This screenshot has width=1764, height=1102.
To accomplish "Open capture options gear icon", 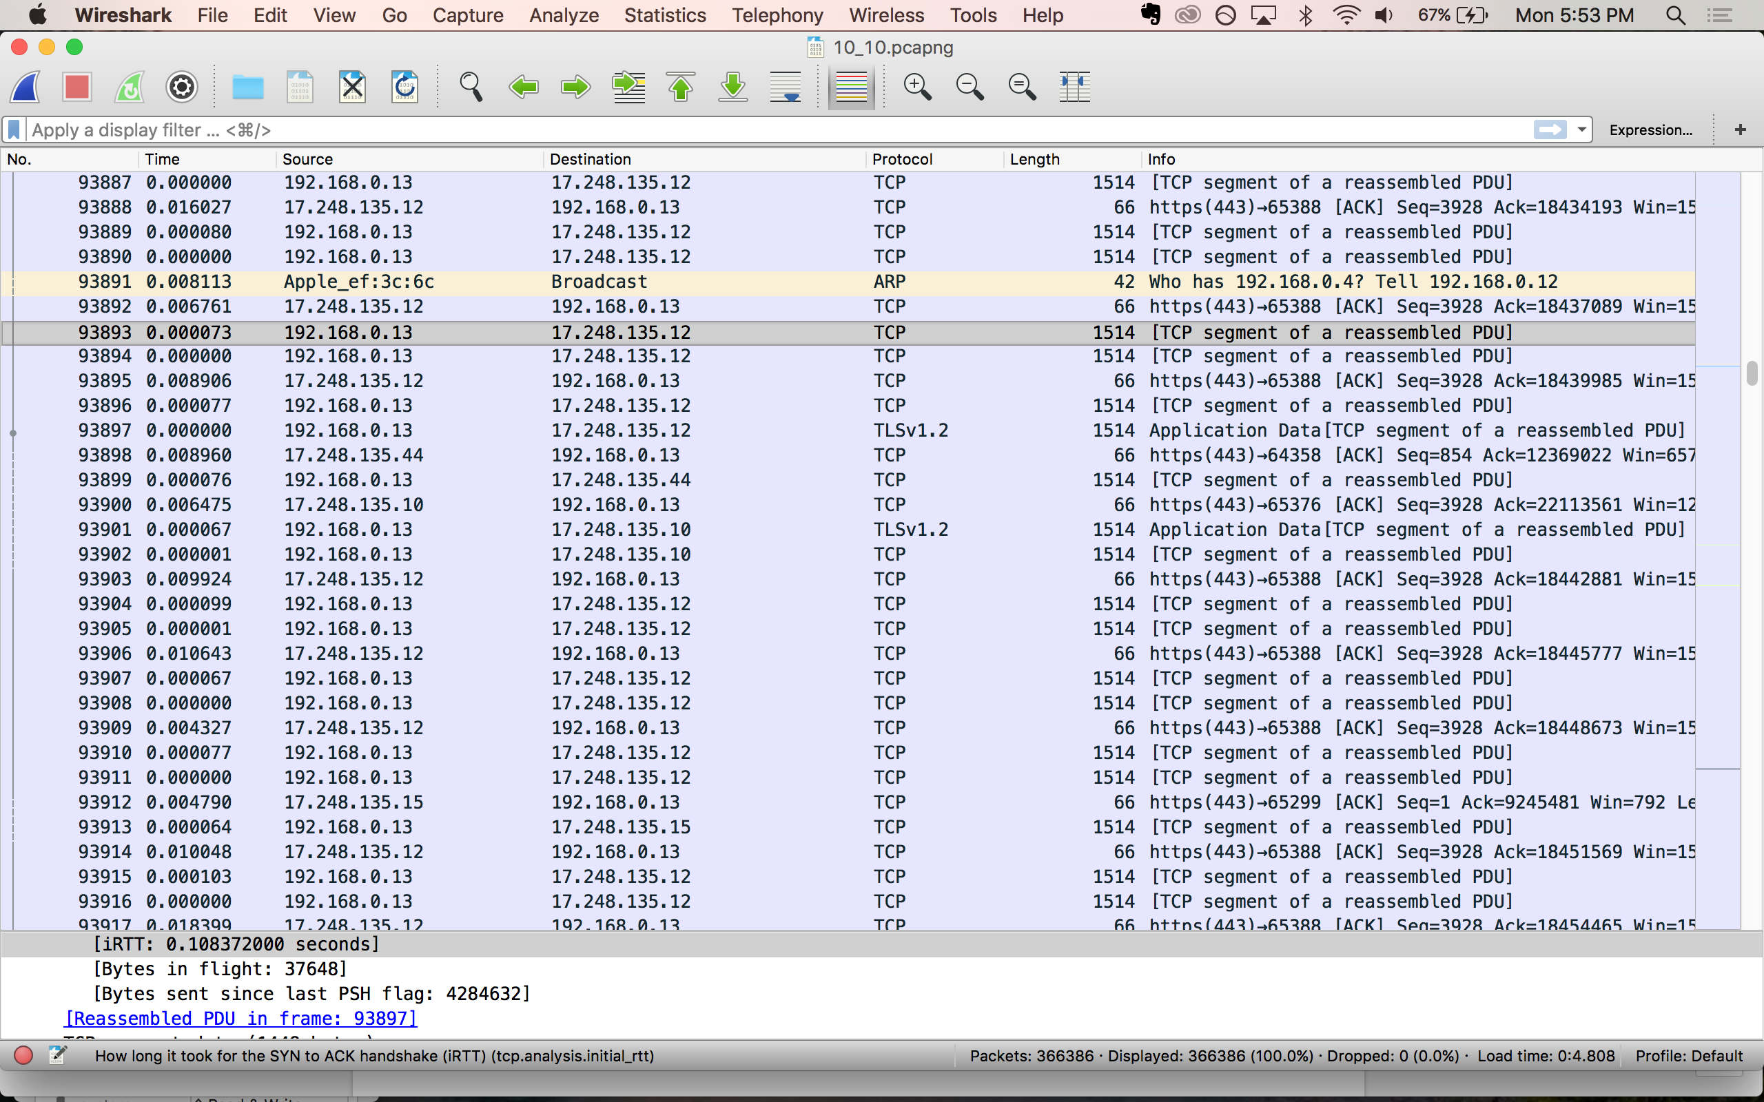I will click(x=181, y=87).
